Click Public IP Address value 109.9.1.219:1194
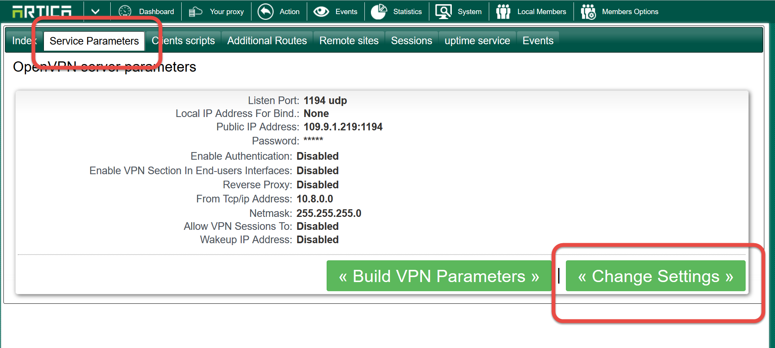The width and height of the screenshot is (775, 348). pyautogui.click(x=343, y=127)
